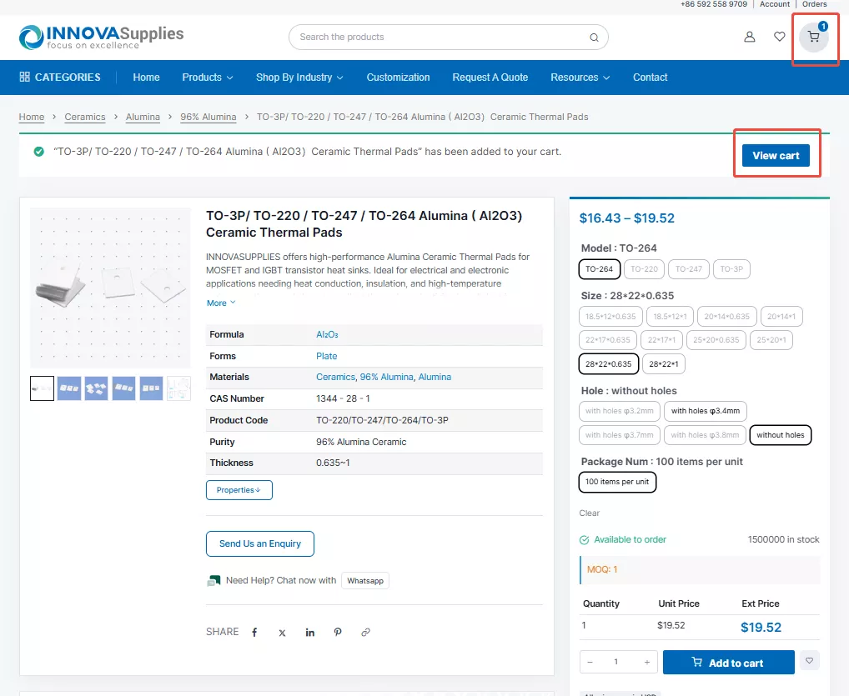This screenshot has height=696, width=849.
Task: Open the Plate forms link
Action: 326,356
